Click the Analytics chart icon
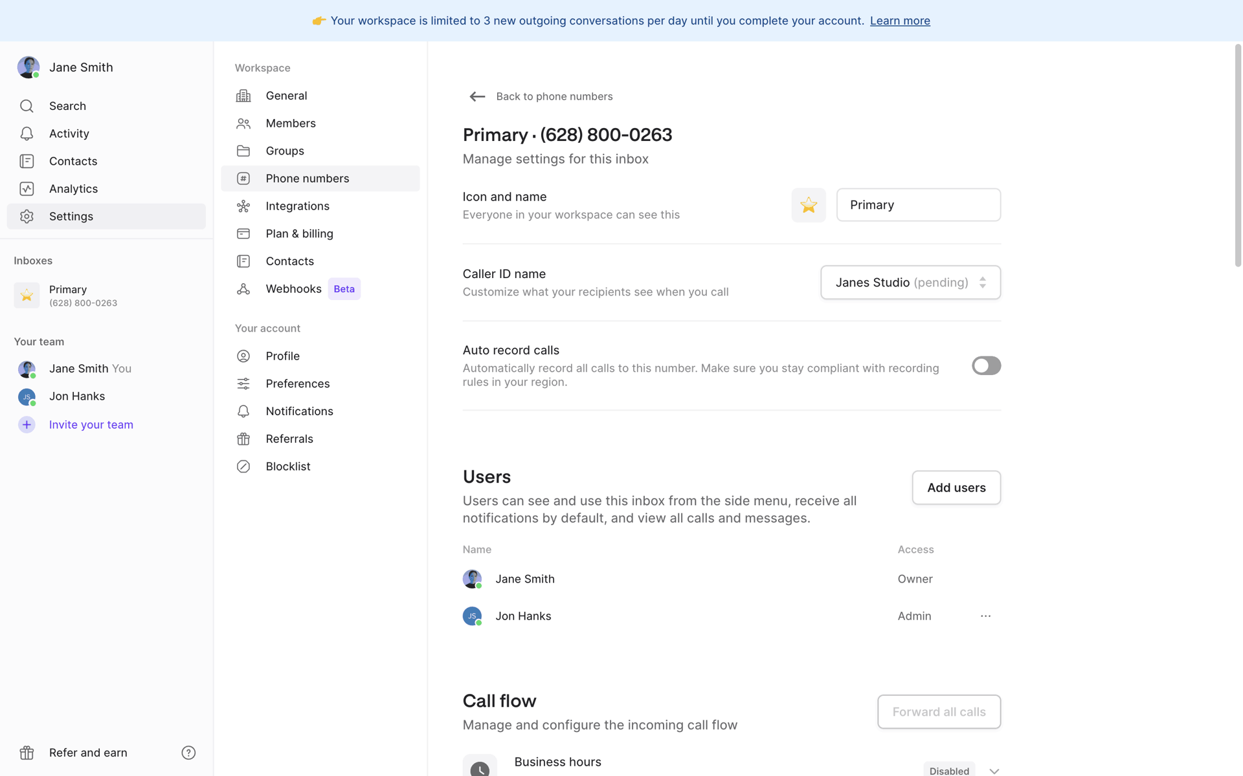This screenshot has height=776, width=1243. [27, 189]
